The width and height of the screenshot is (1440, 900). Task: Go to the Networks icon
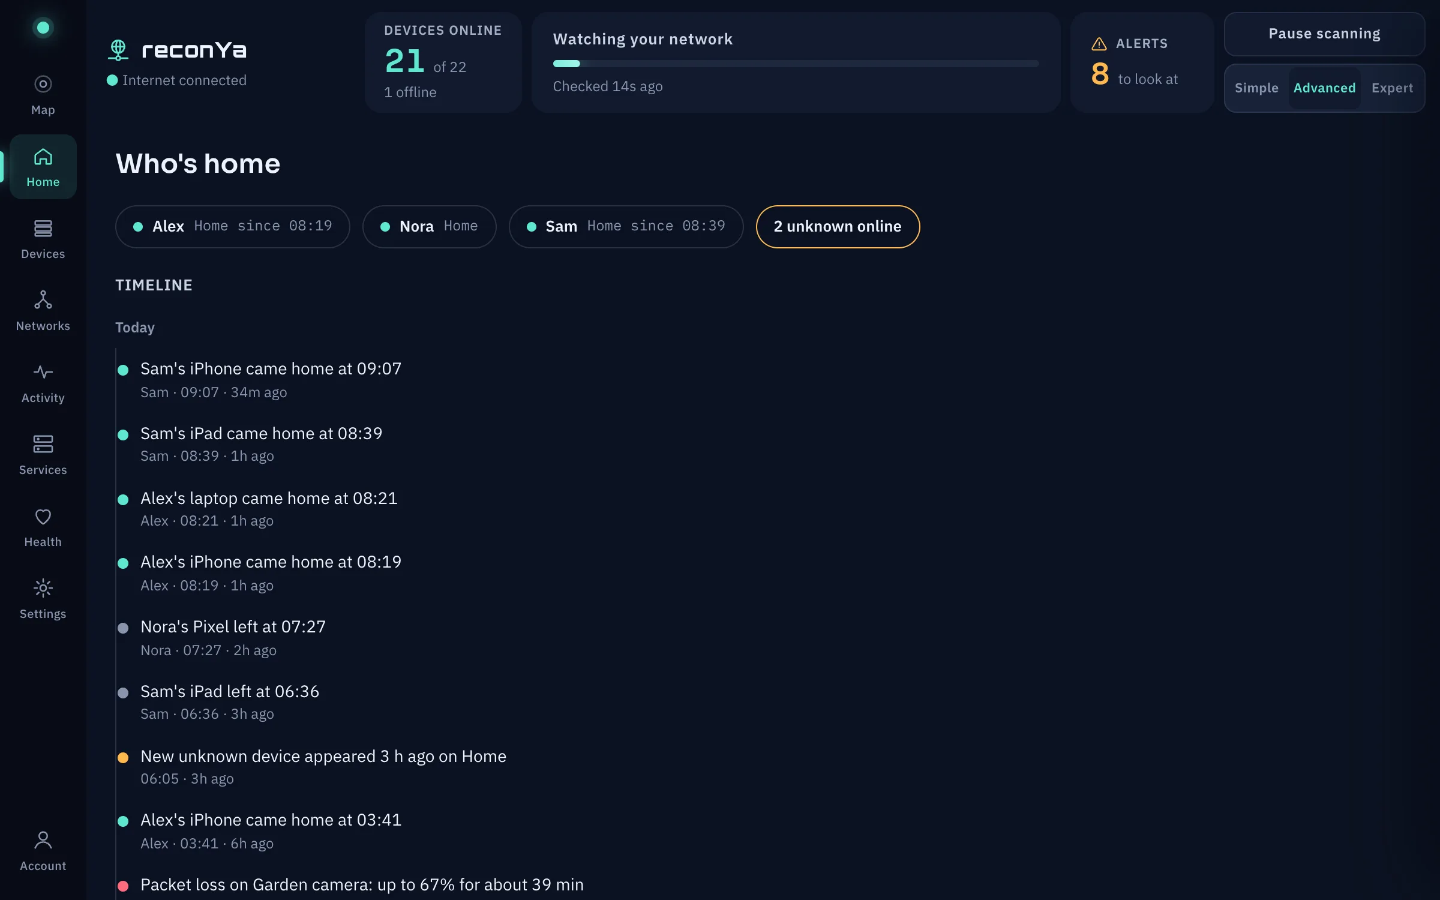[43, 300]
